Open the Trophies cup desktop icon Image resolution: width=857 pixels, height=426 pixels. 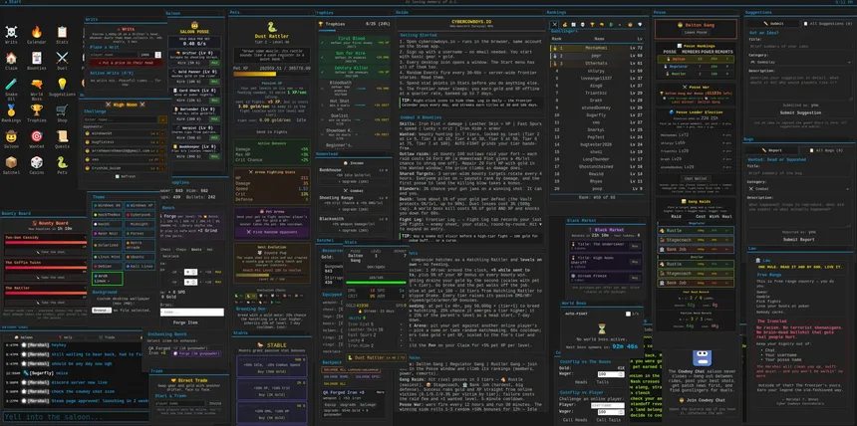[37, 112]
